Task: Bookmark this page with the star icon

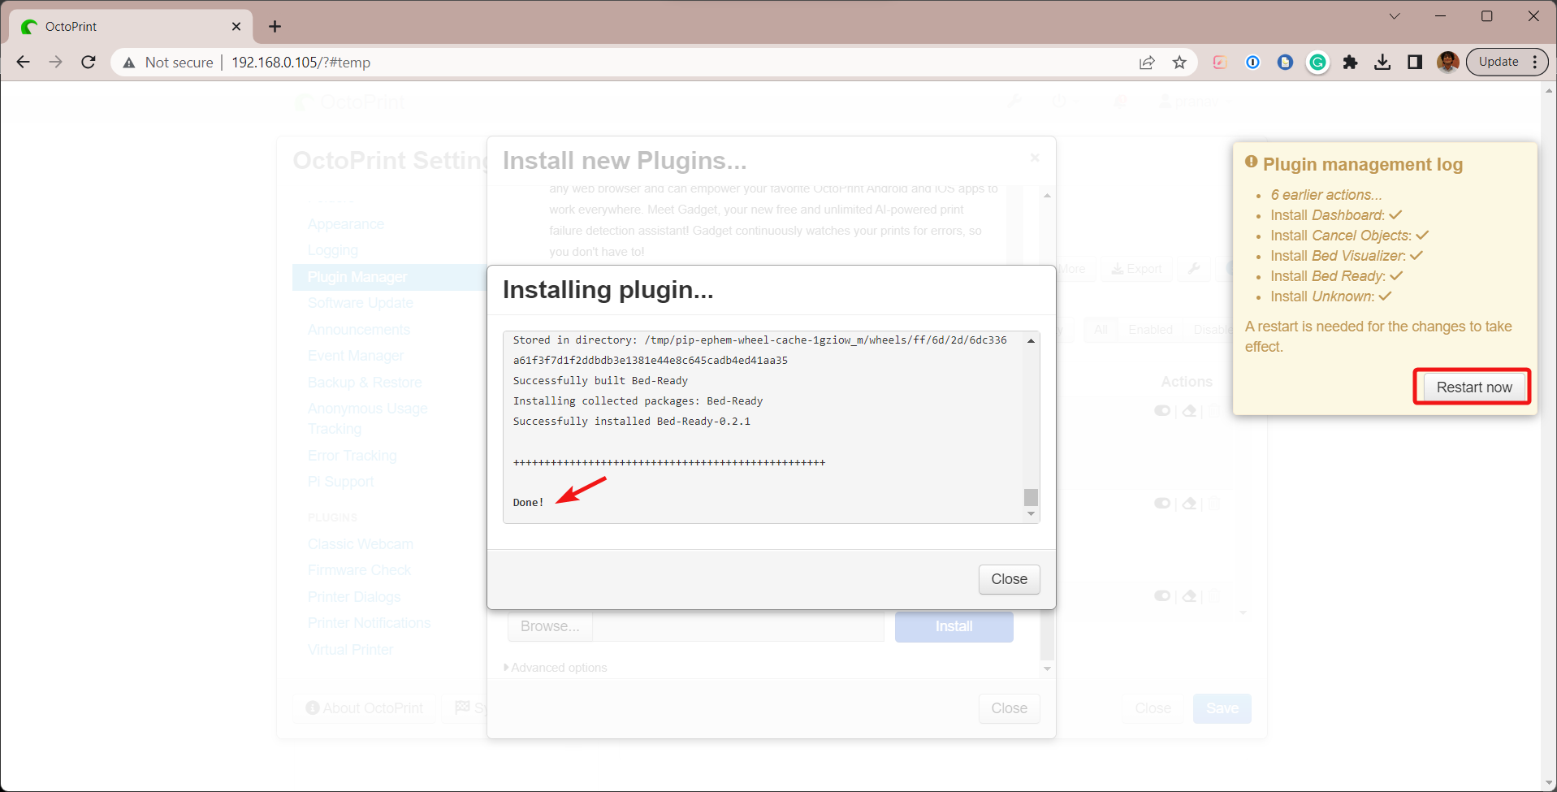Action: (1179, 63)
